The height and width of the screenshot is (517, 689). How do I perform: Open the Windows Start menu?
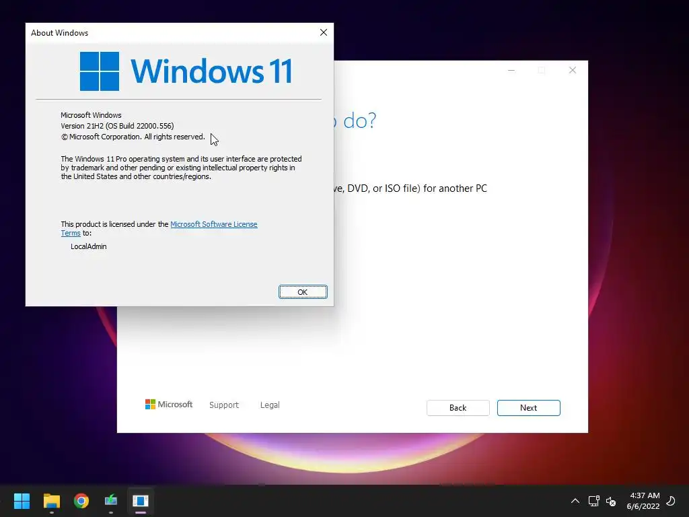(22, 501)
